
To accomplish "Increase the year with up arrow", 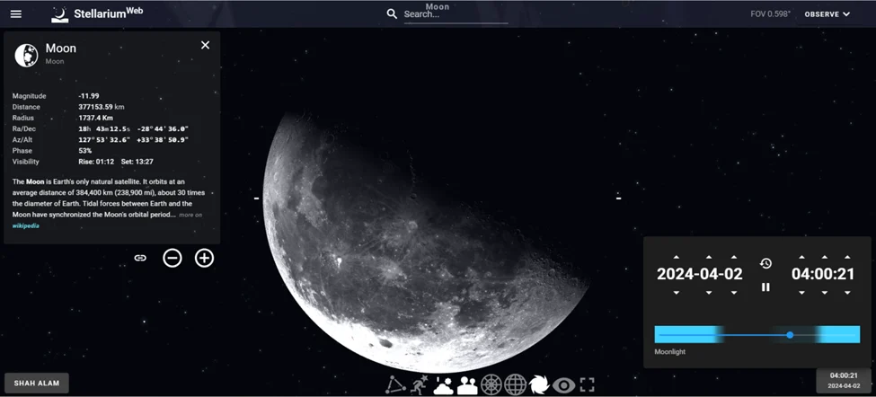I will coord(677,258).
